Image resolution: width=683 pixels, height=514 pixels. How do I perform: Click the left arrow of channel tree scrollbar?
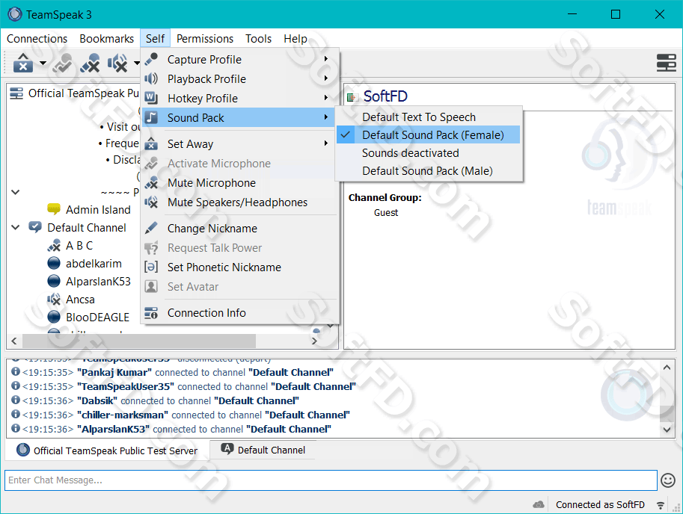(14, 341)
